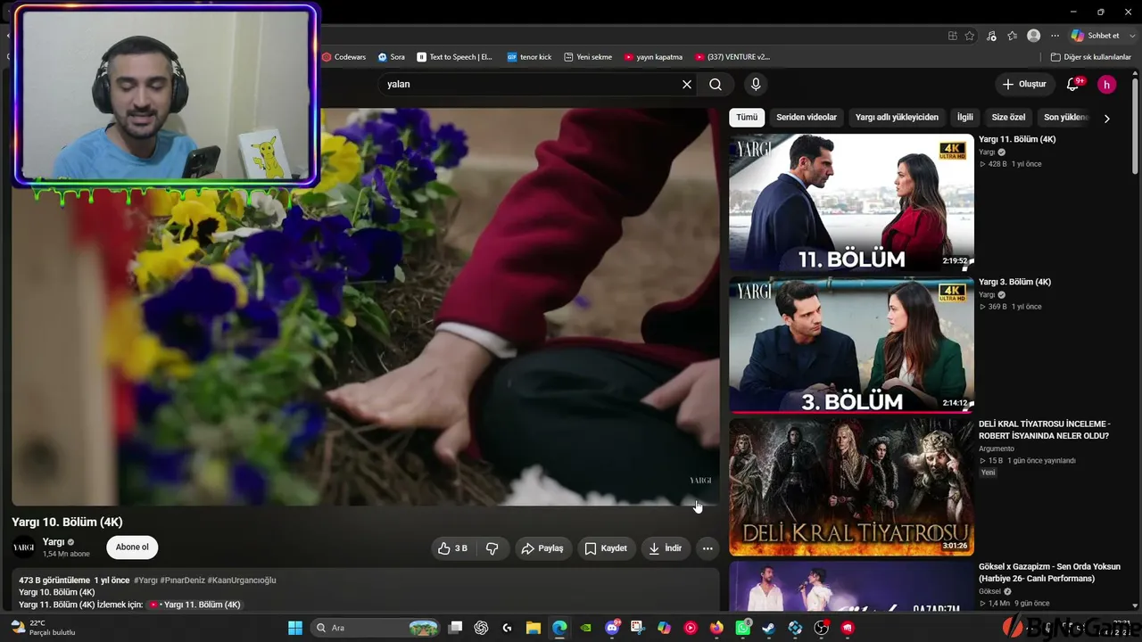
Task: Open the Sora bookmark
Action: coord(391,57)
